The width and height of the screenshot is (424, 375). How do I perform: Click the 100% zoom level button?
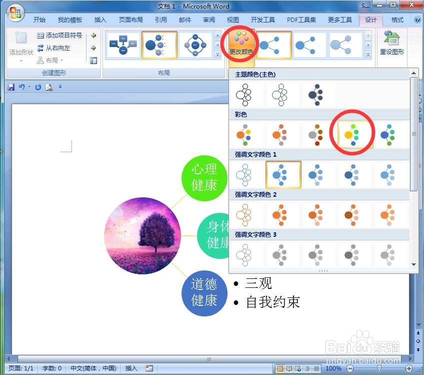(333, 368)
